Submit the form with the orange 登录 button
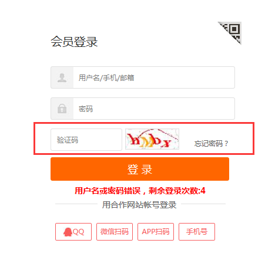 pyautogui.click(x=140, y=169)
